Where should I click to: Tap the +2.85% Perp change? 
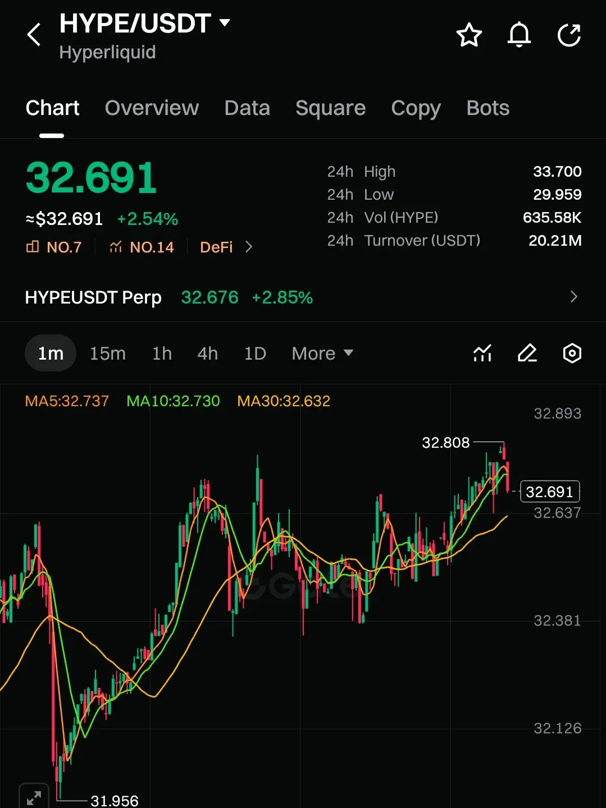click(282, 297)
